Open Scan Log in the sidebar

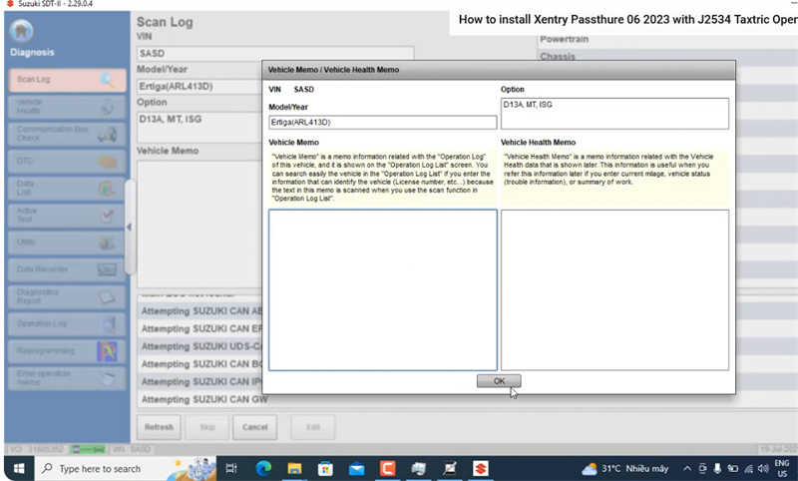[67, 80]
